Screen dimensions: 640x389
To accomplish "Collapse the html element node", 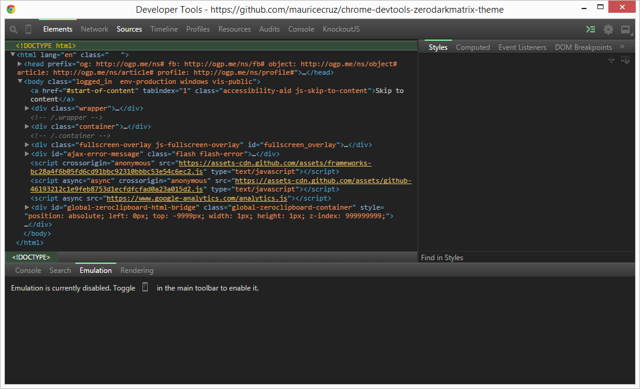I will 13,54.
